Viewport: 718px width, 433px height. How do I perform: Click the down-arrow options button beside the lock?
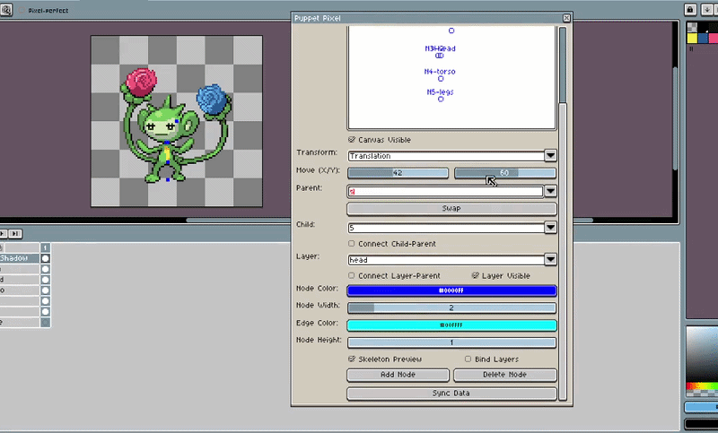pyautogui.click(x=707, y=10)
